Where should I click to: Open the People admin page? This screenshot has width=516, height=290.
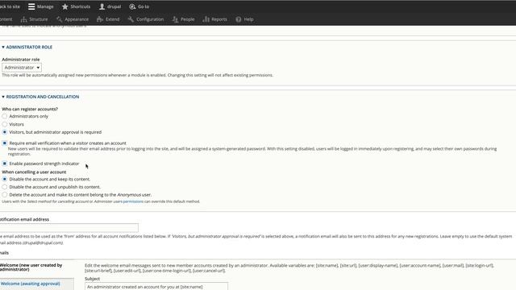click(x=183, y=19)
